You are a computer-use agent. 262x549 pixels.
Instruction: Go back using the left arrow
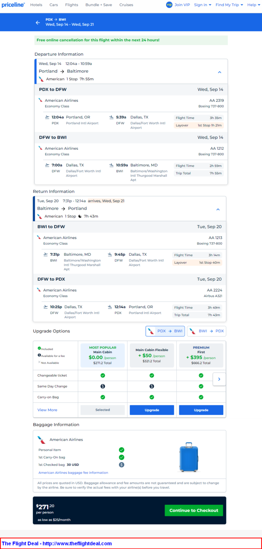(38, 23)
